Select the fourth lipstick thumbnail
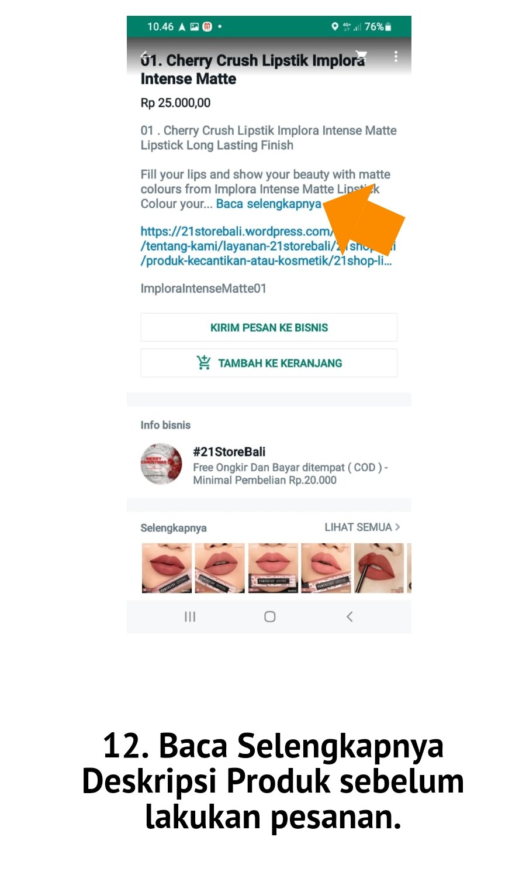526x878 pixels. pos(326,568)
